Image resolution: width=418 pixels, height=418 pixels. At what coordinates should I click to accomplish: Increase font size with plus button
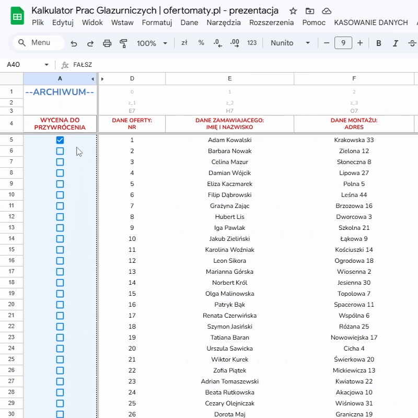[x=360, y=43]
